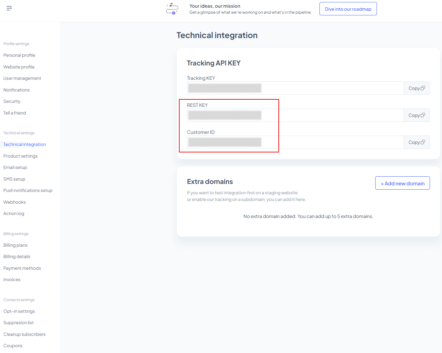Copy the REST KEY value
This screenshot has width=442, height=353.
pos(416,115)
